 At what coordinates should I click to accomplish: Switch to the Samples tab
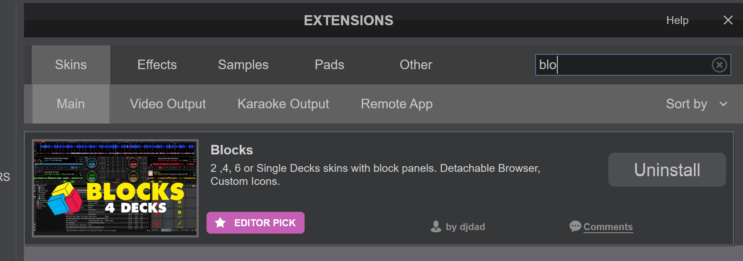(243, 65)
